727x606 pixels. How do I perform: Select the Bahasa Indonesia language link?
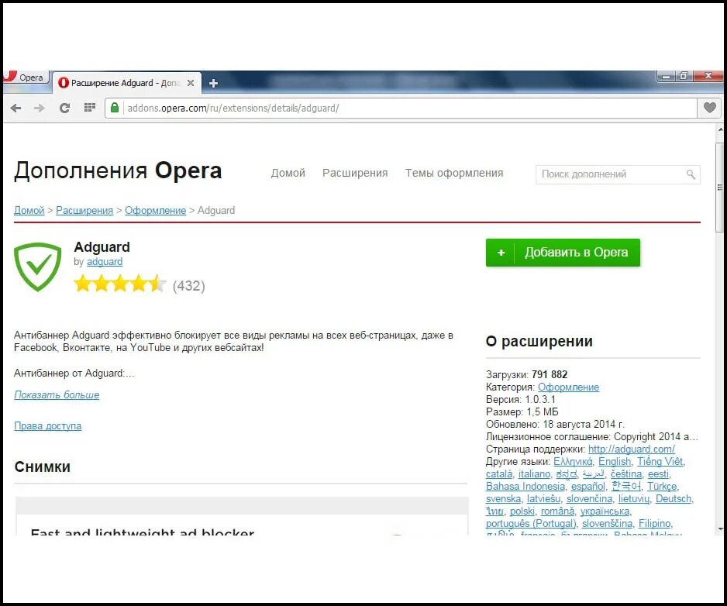point(525,487)
